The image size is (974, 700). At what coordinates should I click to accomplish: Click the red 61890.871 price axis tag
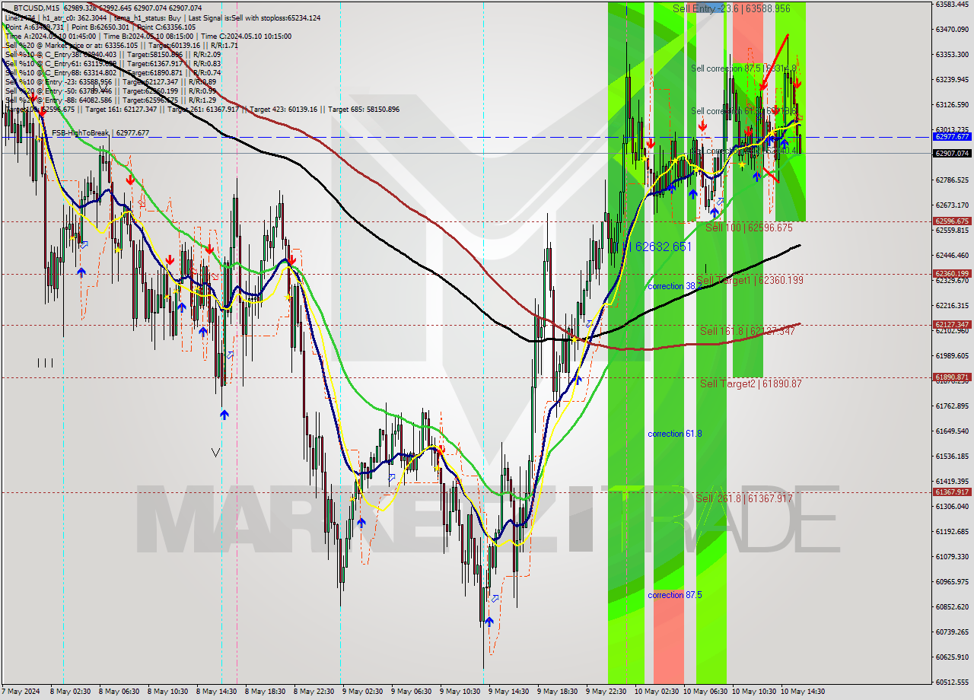(x=952, y=377)
